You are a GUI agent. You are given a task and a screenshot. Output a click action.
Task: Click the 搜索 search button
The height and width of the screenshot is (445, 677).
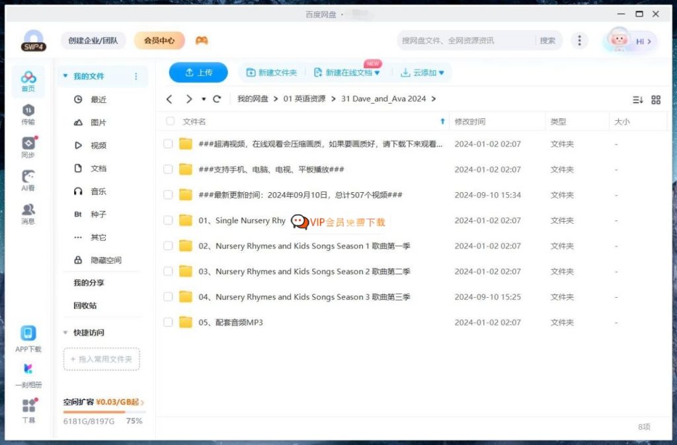click(547, 40)
